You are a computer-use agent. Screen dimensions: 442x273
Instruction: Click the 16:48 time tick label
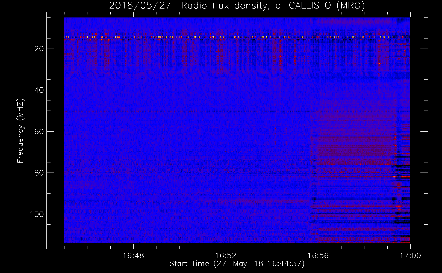pyautogui.click(x=133, y=256)
